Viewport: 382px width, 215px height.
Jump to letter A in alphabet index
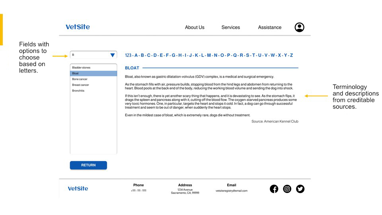point(136,55)
